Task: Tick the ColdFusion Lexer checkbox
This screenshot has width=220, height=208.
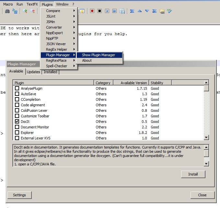Action: click(x=17, y=110)
